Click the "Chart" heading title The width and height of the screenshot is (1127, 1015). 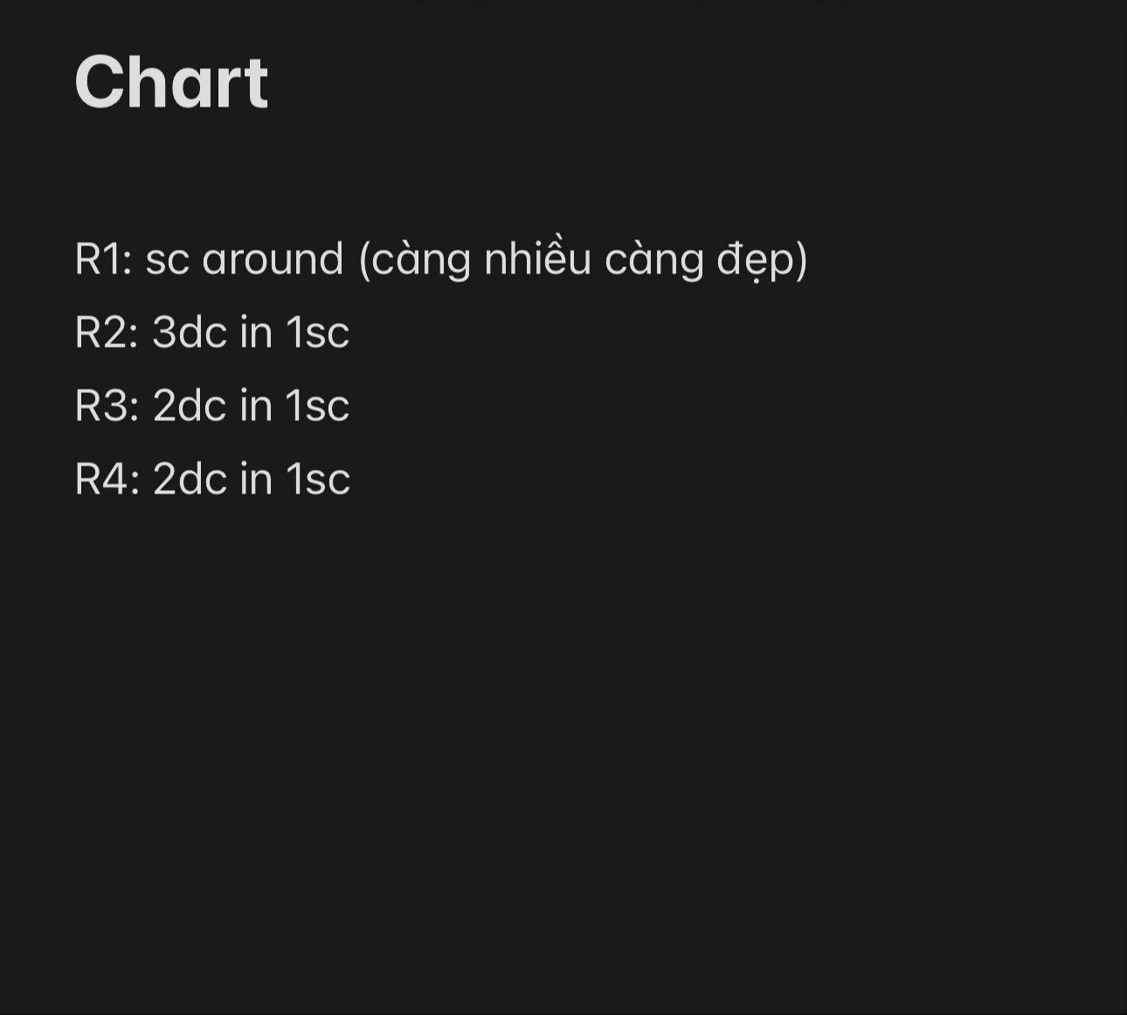point(171,82)
